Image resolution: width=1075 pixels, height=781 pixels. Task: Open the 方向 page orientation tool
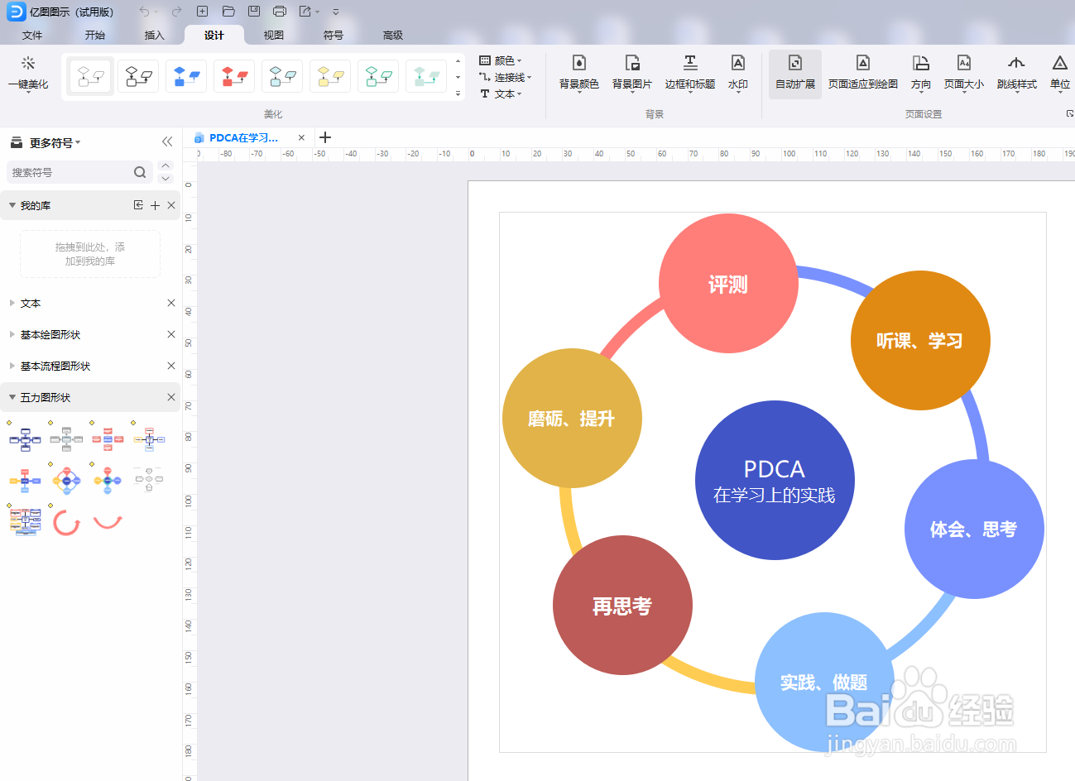point(920,73)
